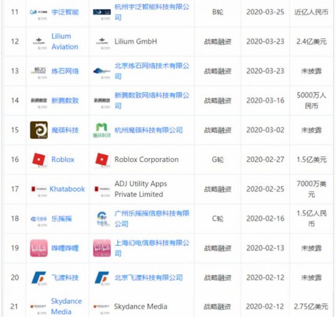The height and width of the screenshot is (317, 336).
Task: Select the date 2020-03-16
Action: 265,101
